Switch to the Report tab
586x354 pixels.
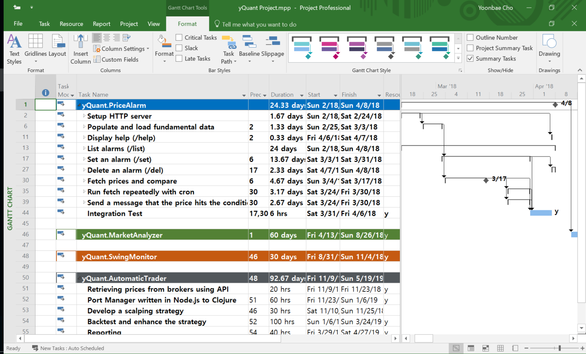click(102, 24)
